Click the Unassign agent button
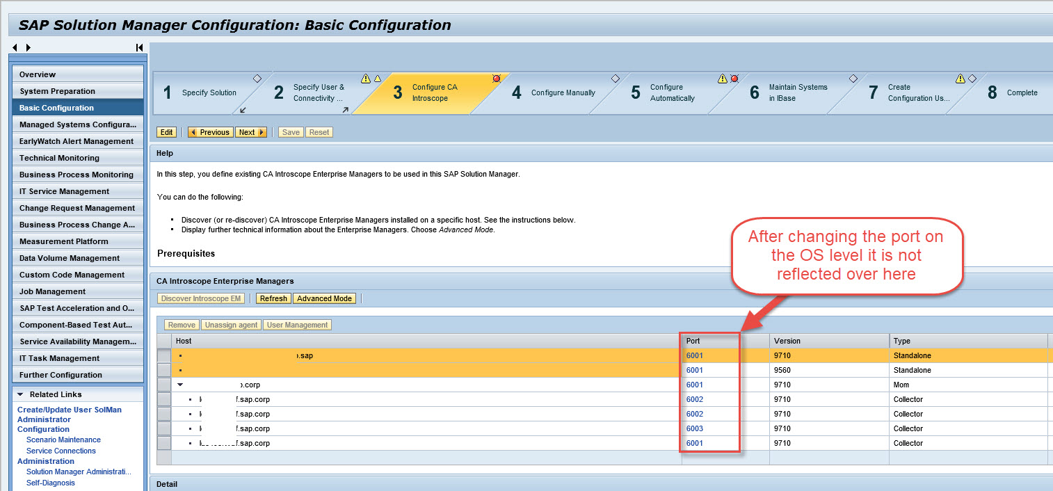 232,325
